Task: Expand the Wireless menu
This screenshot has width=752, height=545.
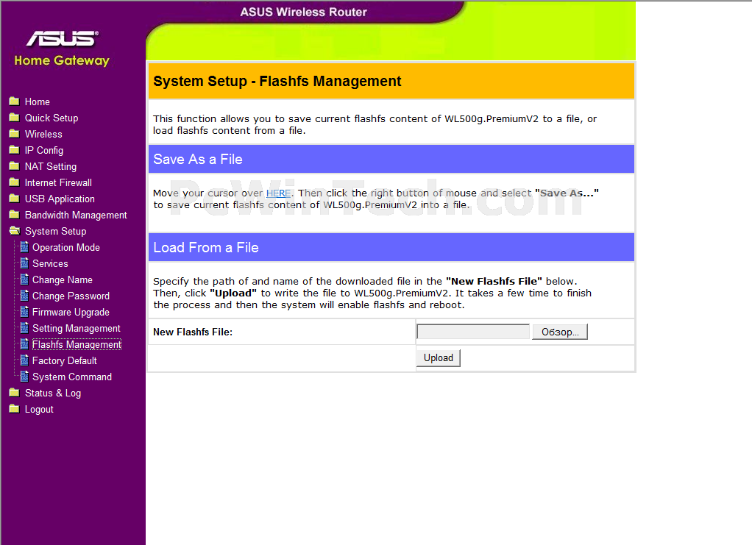Action: click(43, 134)
